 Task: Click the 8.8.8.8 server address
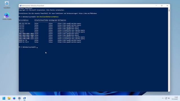[x=21, y=27]
